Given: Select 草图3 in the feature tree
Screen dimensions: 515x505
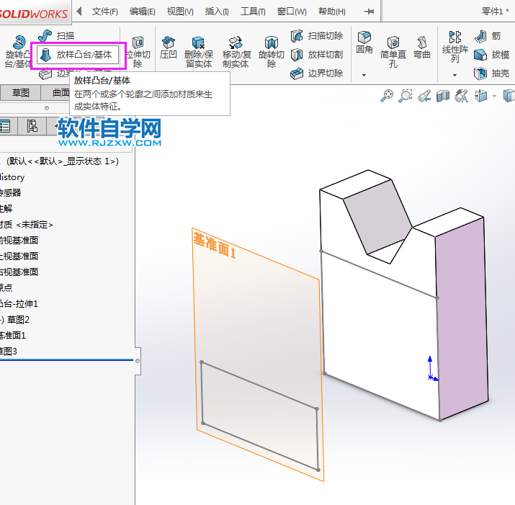Looking at the screenshot, I should pos(9,352).
